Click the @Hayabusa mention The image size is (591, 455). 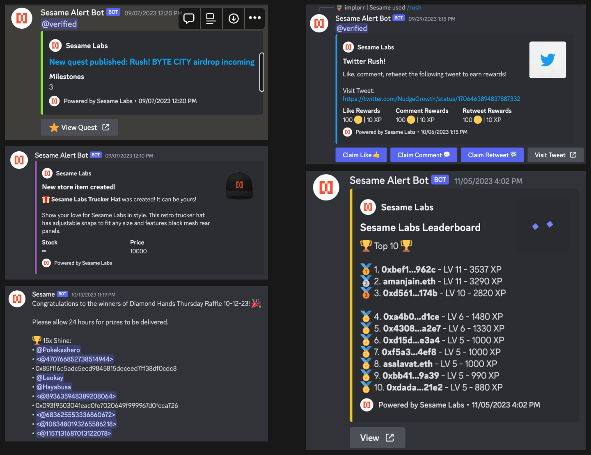tap(54, 387)
